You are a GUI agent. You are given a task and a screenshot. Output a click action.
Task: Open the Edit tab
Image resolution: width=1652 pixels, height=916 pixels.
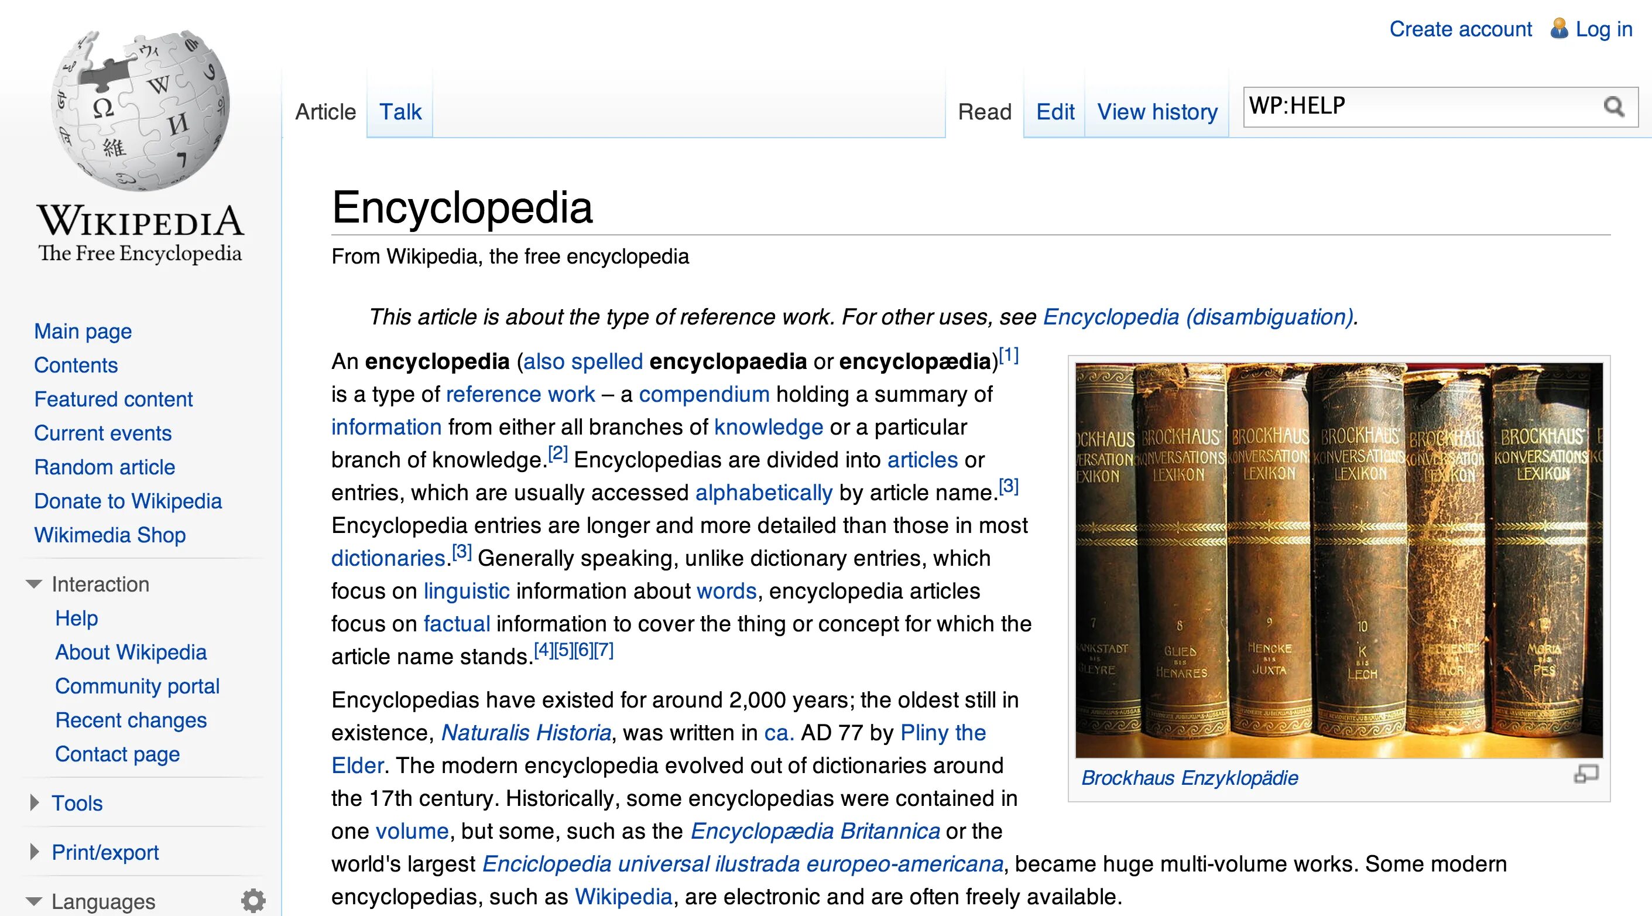click(1055, 112)
